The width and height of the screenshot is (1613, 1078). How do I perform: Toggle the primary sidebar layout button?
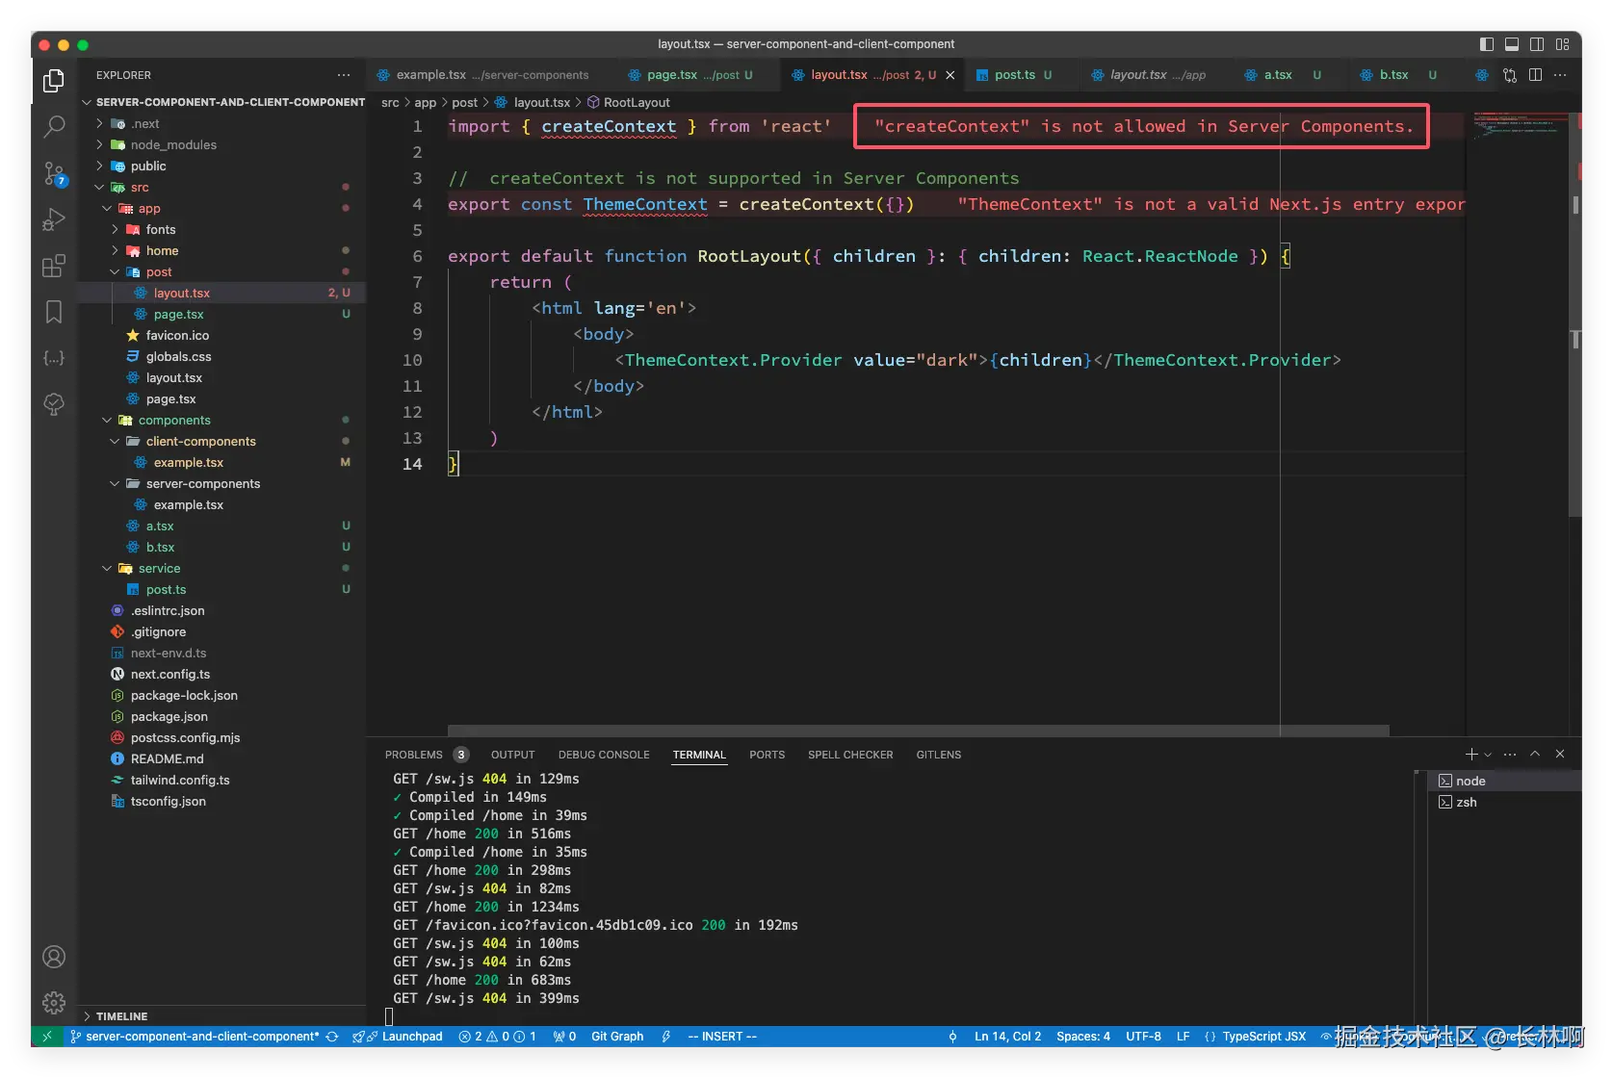[x=1487, y=44]
